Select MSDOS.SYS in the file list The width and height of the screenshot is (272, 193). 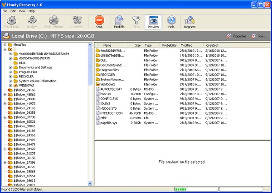[x=108, y=108]
